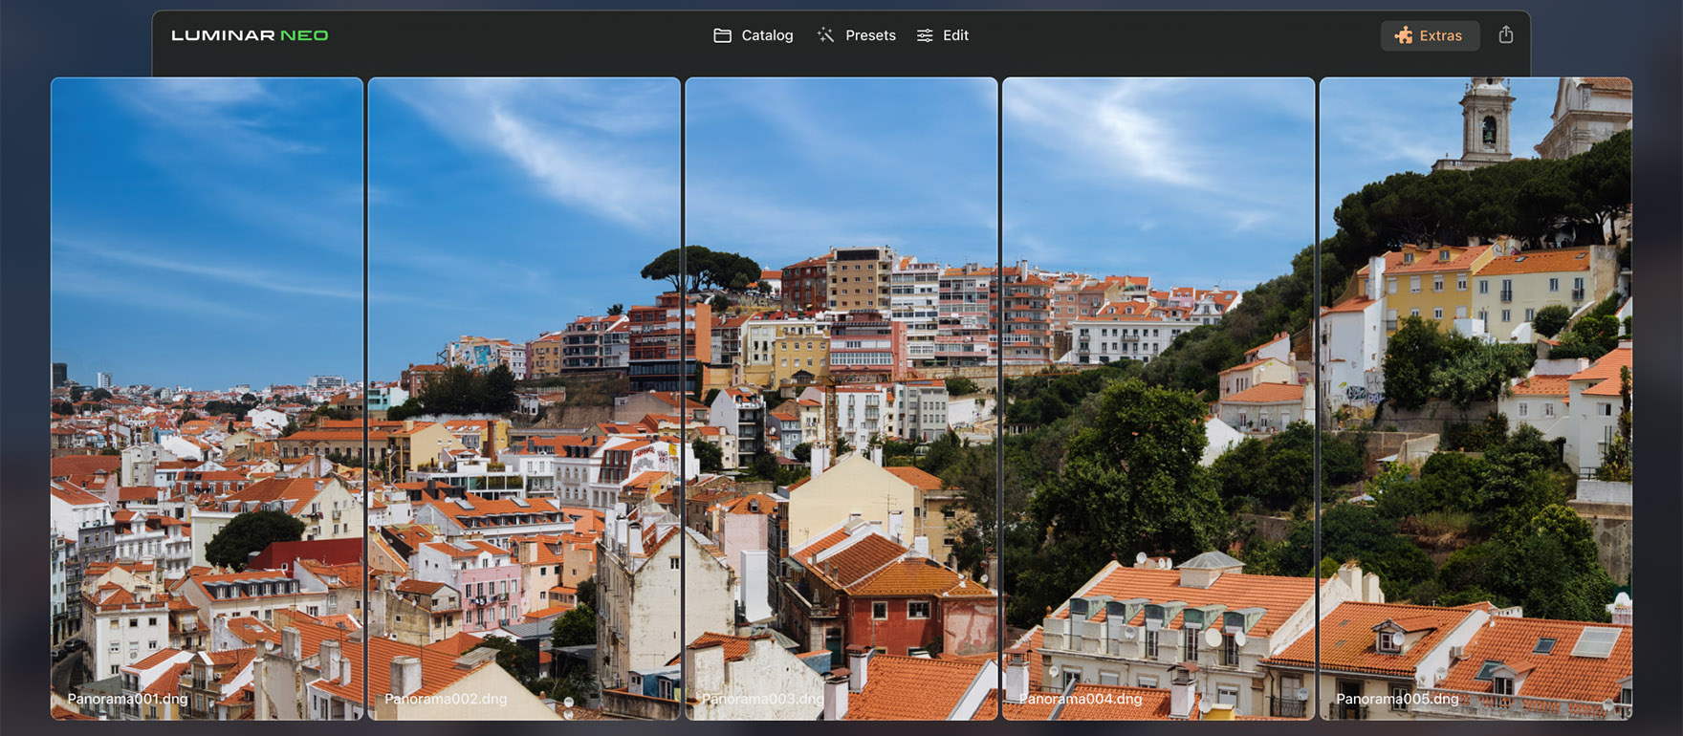Open the share export icon
Image resolution: width=1683 pixels, height=736 pixels.
pyautogui.click(x=1505, y=35)
